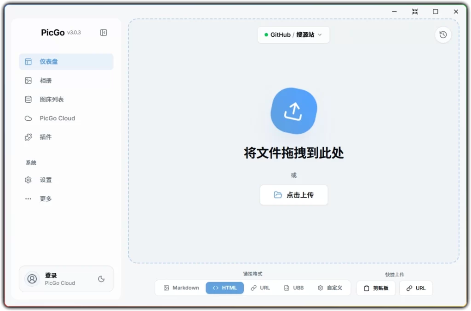Screen dimensions: 471x311
Task: Select 自定义 custom link format
Action: click(330, 288)
